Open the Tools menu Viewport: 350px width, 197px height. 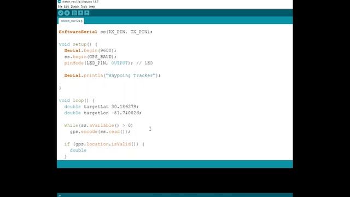coord(84,7)
